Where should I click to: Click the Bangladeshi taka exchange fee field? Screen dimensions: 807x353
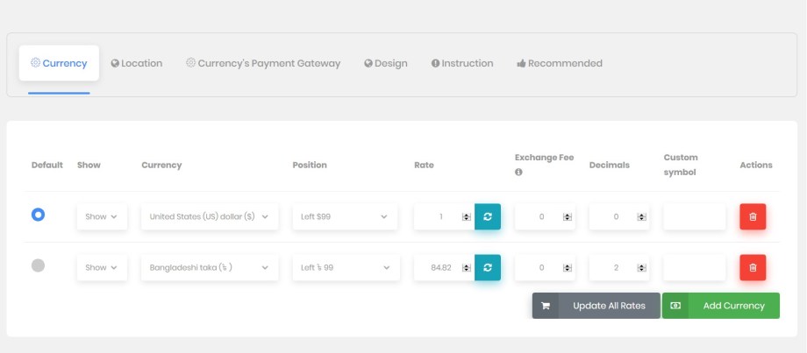click(x=545, y=267)
